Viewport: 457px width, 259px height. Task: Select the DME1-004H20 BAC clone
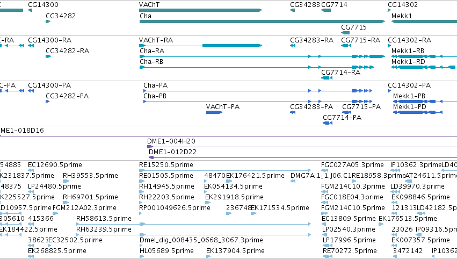(171, 141)
